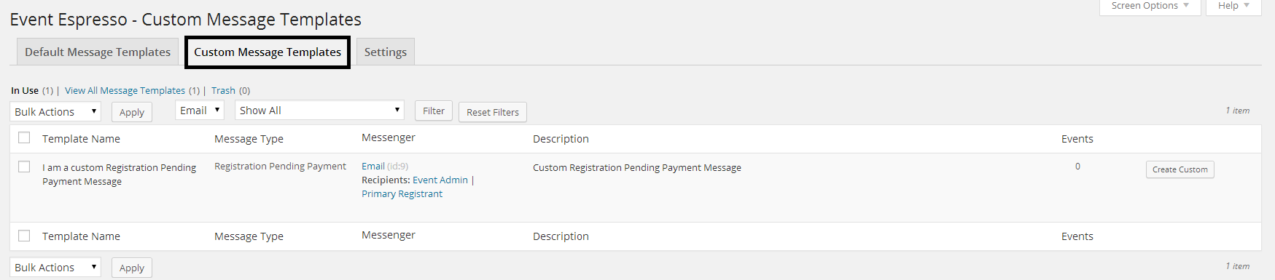This screenshot has height=280, width=1275.
Task: Open View All Message Templates link
Action: click(x=125, y=91)
